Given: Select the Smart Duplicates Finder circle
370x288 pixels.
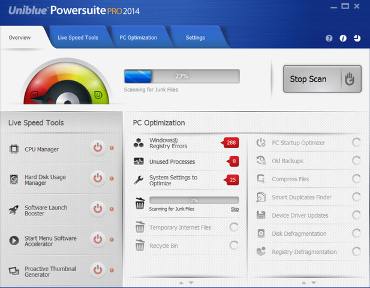Looking at the screenshot, I should [x=356, y=197].
